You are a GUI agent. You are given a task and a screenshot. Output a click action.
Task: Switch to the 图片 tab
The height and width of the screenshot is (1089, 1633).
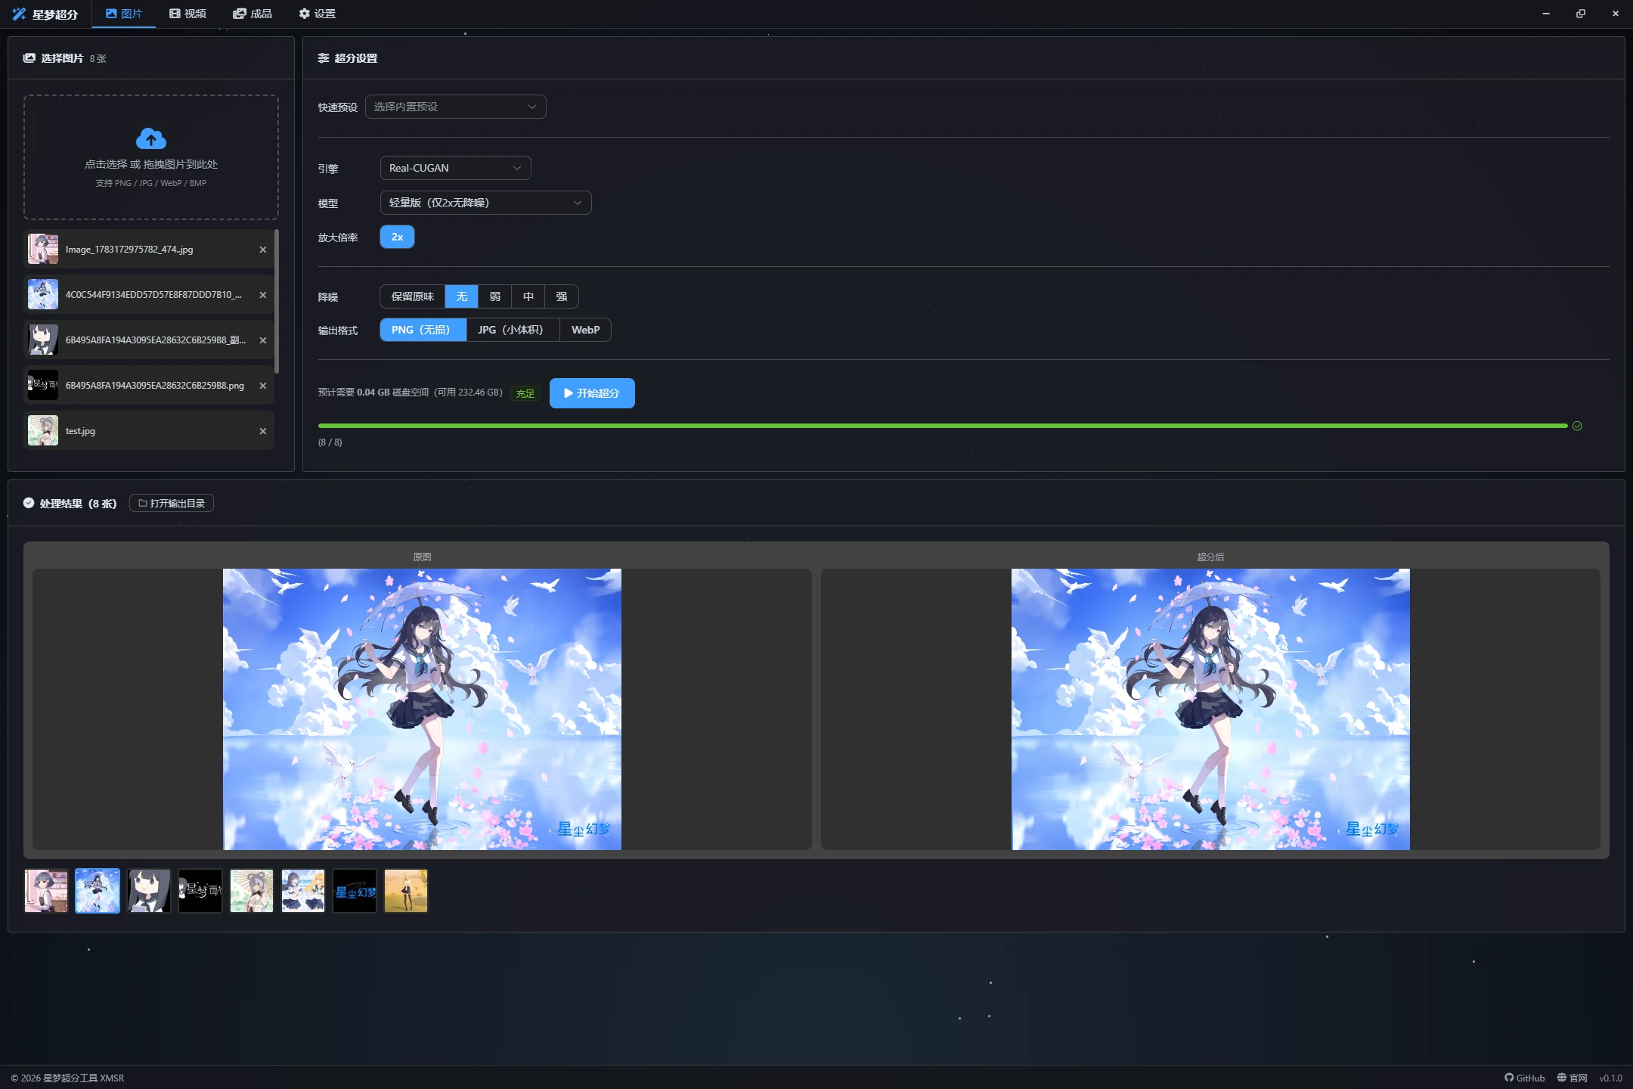click(x=124, y=14)
